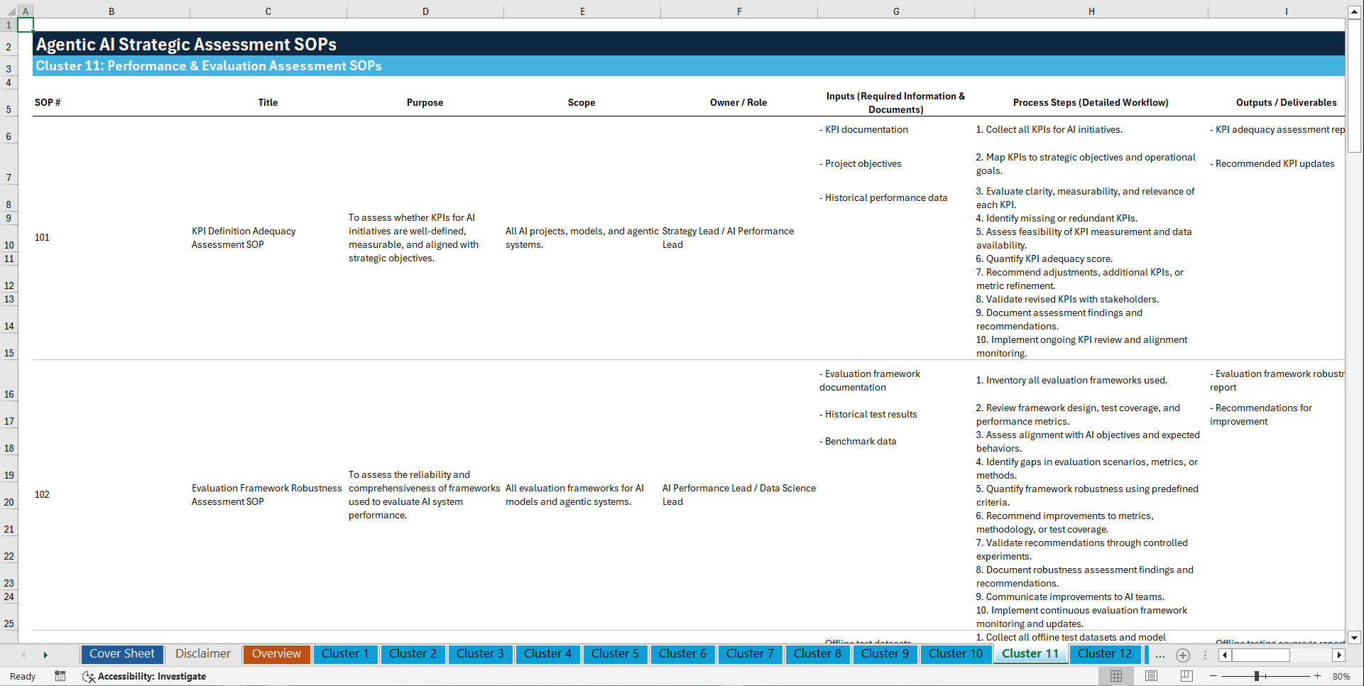Select column G header

896,11
